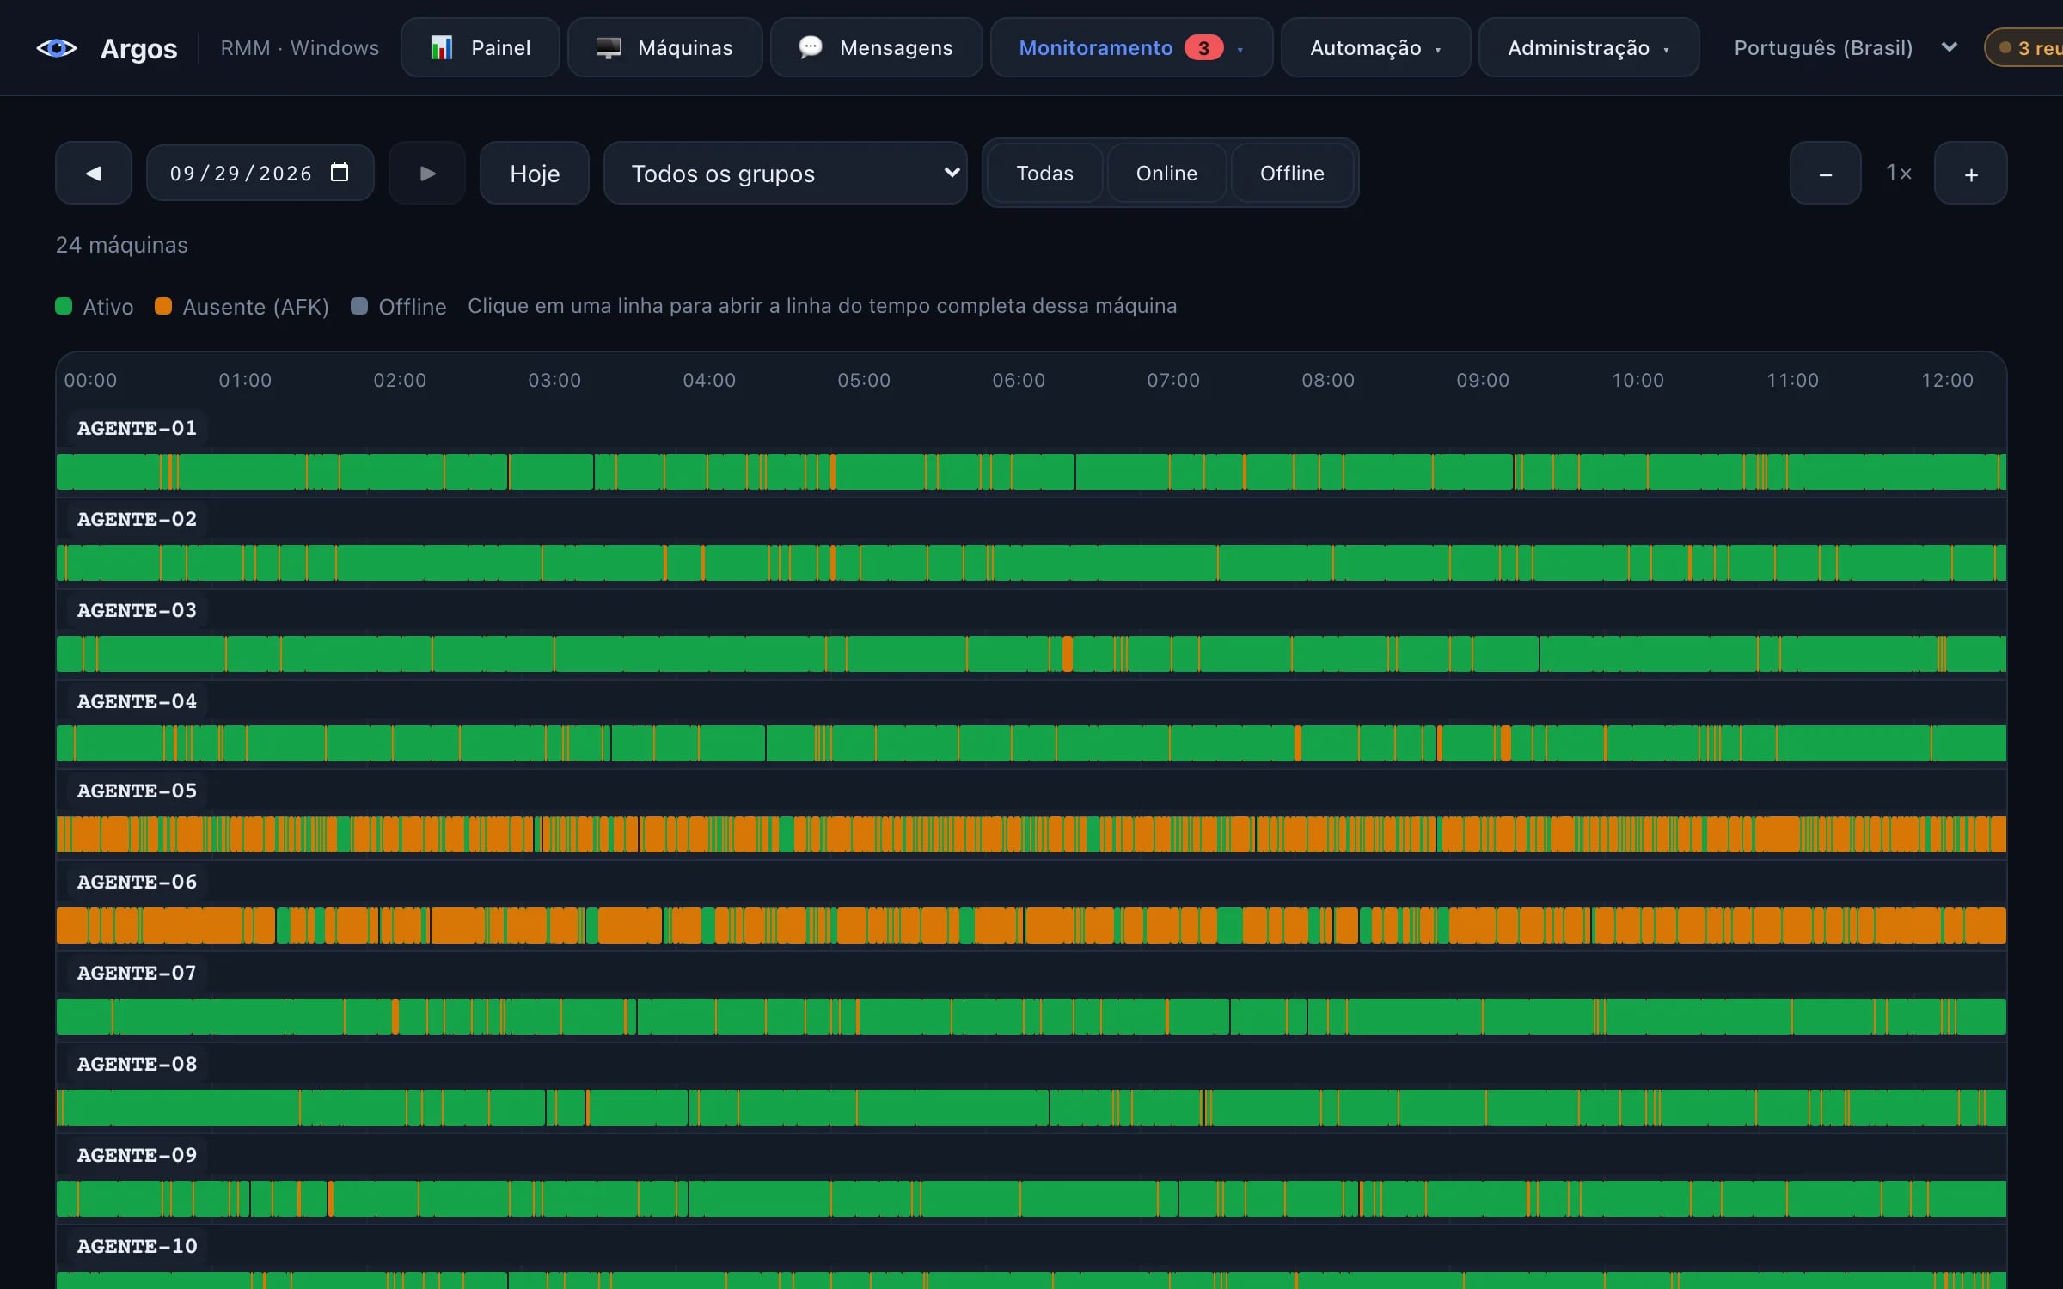The height and width of the screenshot is (1289, 2063).
Task: Click the Mensagens speech bubble icon
Action: pyautogui.click(x=811, y=47)
